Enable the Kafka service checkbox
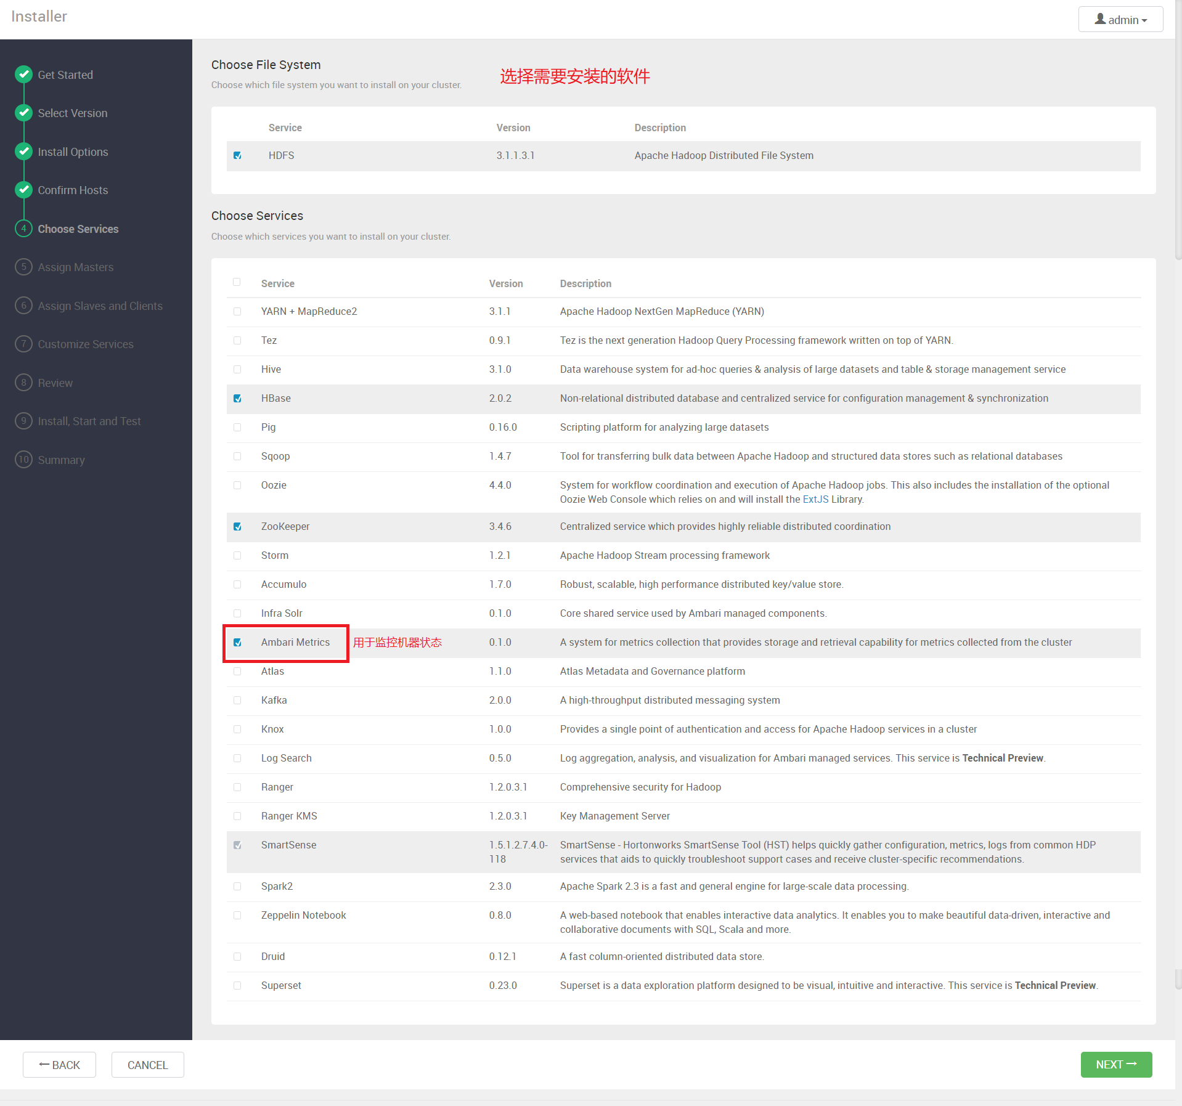 [x=237, y=701]
